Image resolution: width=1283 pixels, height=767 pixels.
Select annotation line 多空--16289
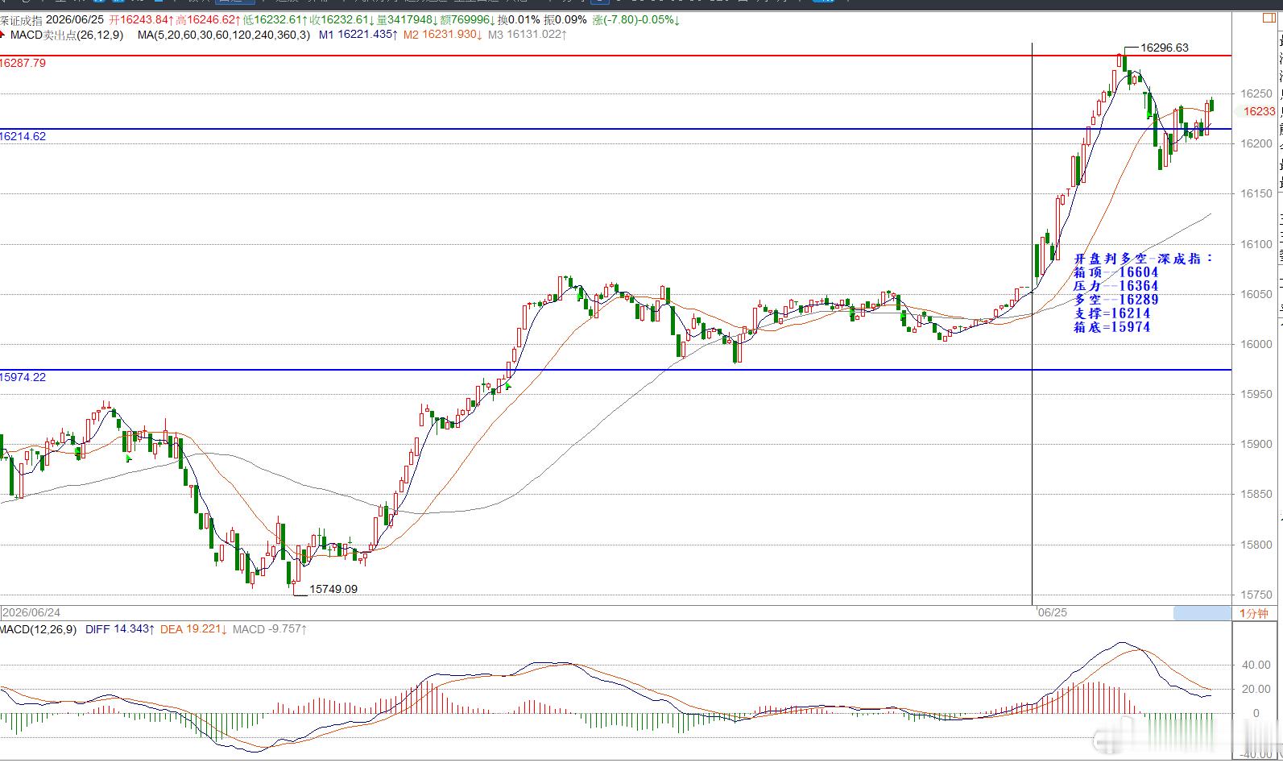[x=1116, y=300]
